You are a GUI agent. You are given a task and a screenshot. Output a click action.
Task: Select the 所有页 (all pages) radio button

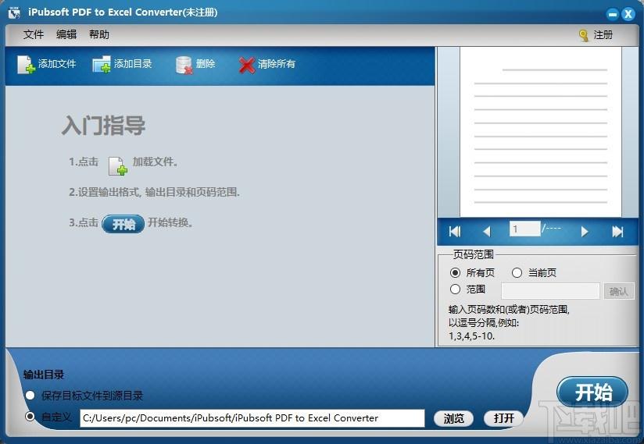pos(455,272)
